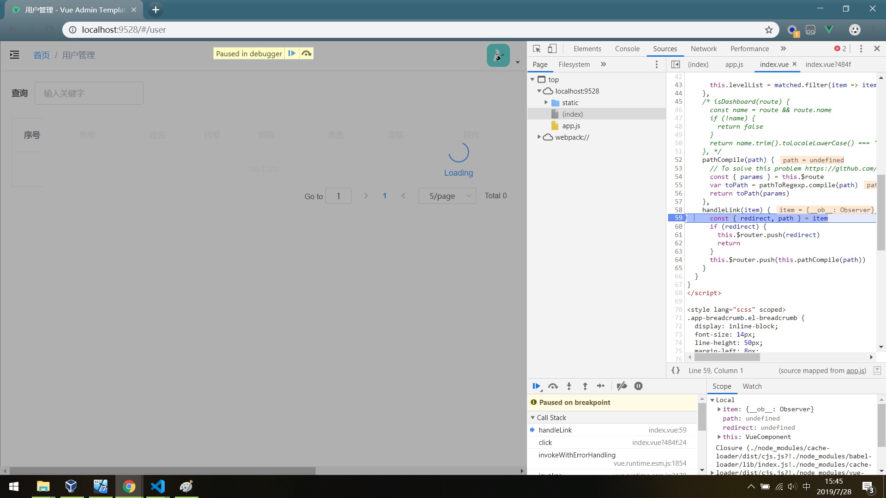Image resolution: width=886 pixels, height=498 pixels.
Task: Click the pagination arrow before page 1
Action: coord(366,196)
